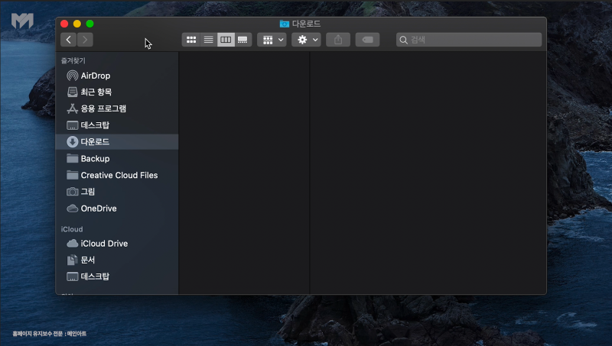Click the OneDrive cloud icon
Image resolution: width=612 pixels, height=346 pixels.
click(72, 209)
